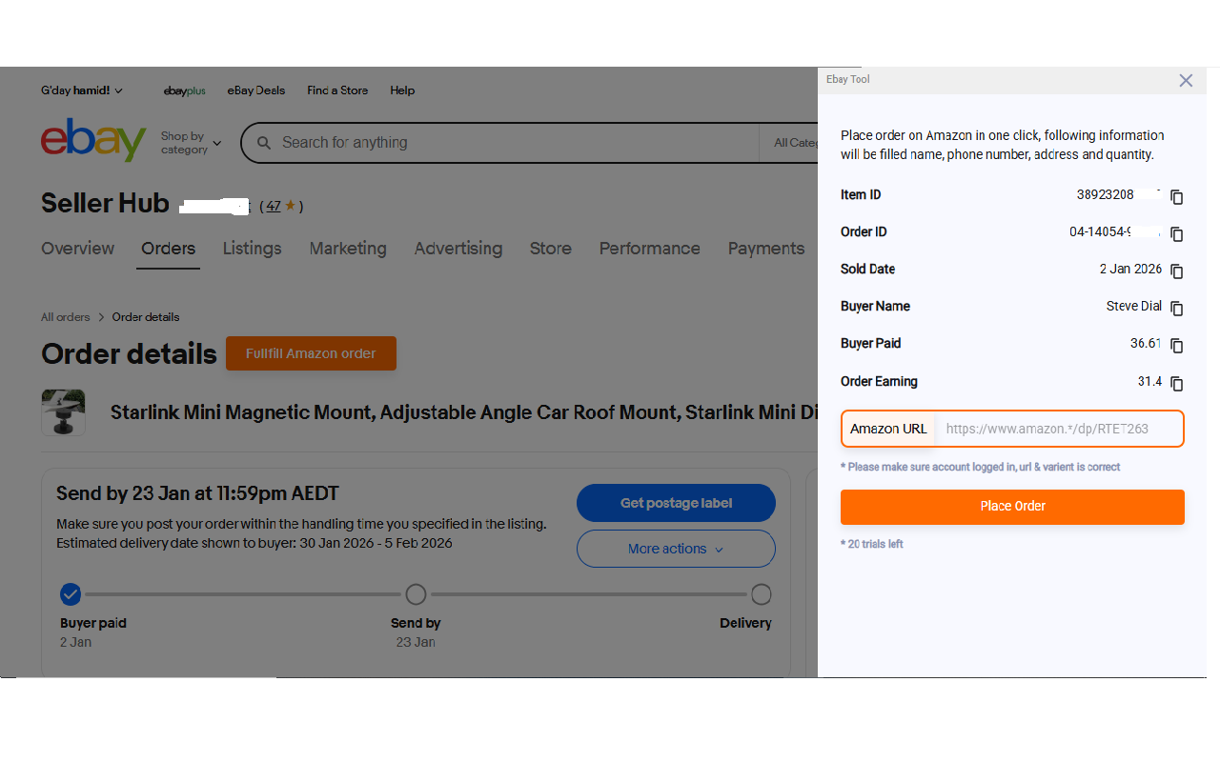Click the eBay logo

pos(93,140)
